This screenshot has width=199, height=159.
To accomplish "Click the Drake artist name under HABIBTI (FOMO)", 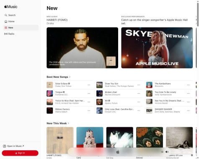I will click(x=50, y=23).
